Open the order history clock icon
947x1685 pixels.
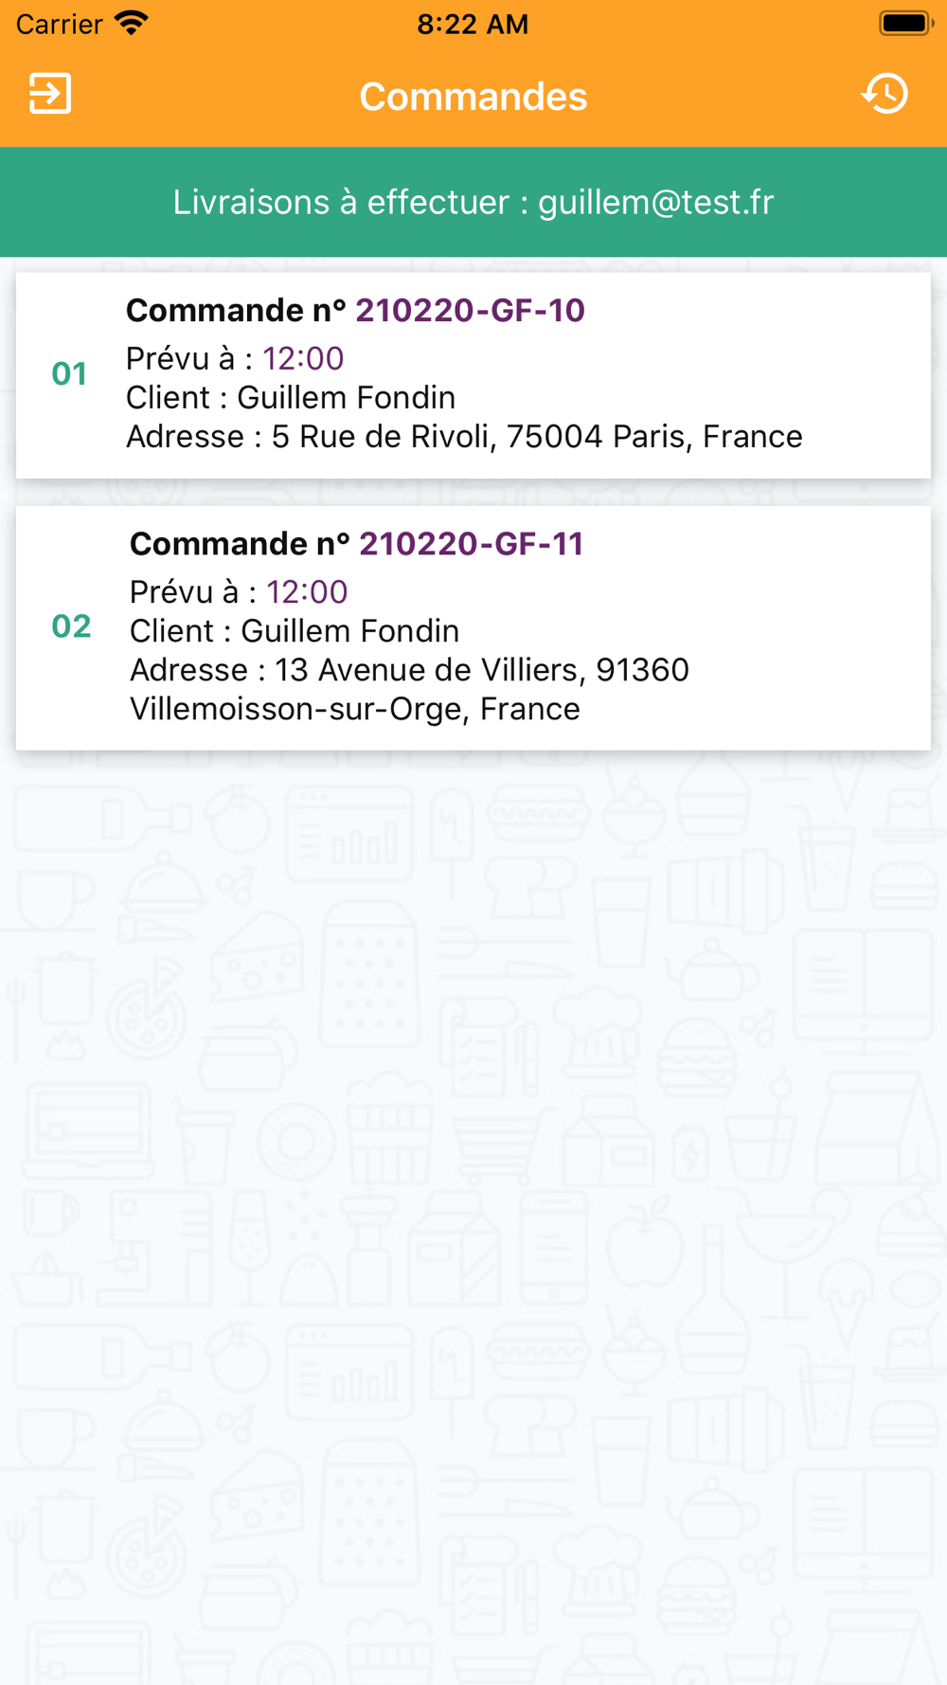[x=885, y=94]
